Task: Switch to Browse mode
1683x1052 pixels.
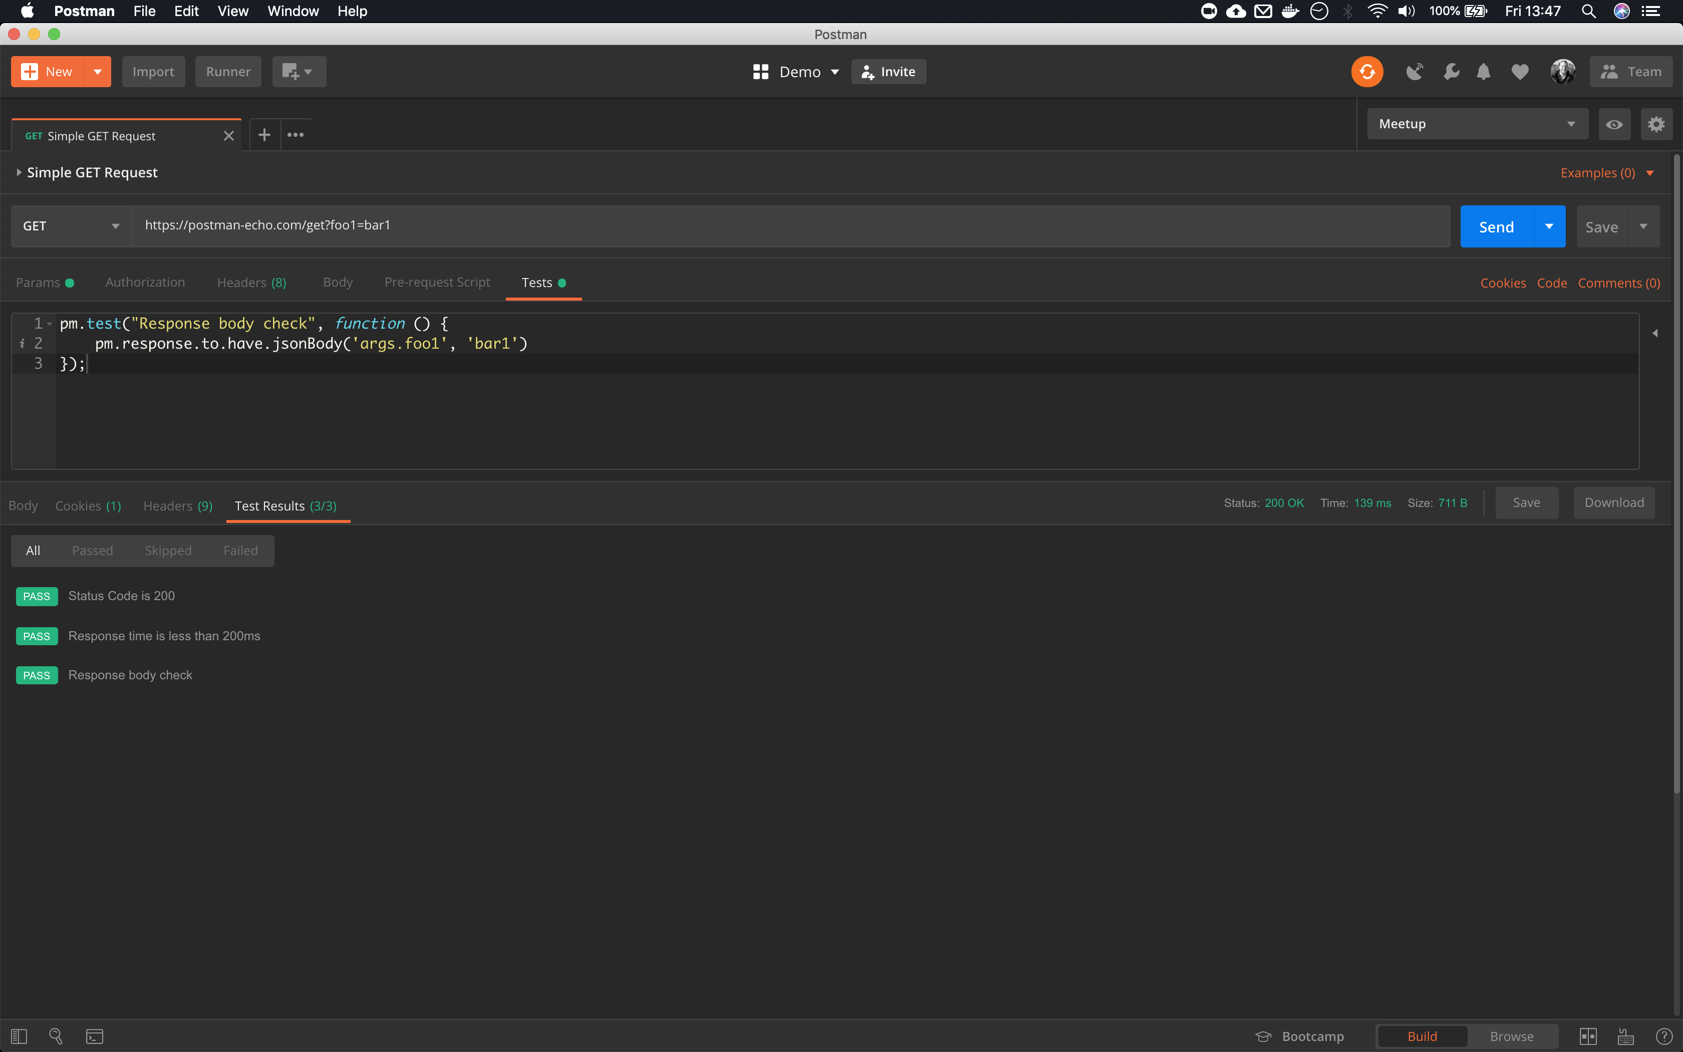Action: [1511, 1036]
